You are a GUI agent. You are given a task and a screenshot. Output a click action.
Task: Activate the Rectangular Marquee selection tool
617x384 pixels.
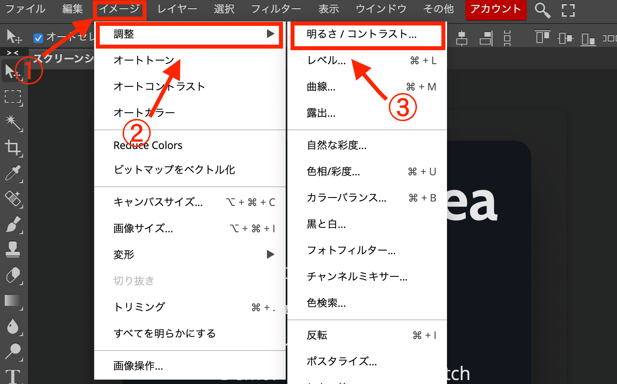pos(13,97)
